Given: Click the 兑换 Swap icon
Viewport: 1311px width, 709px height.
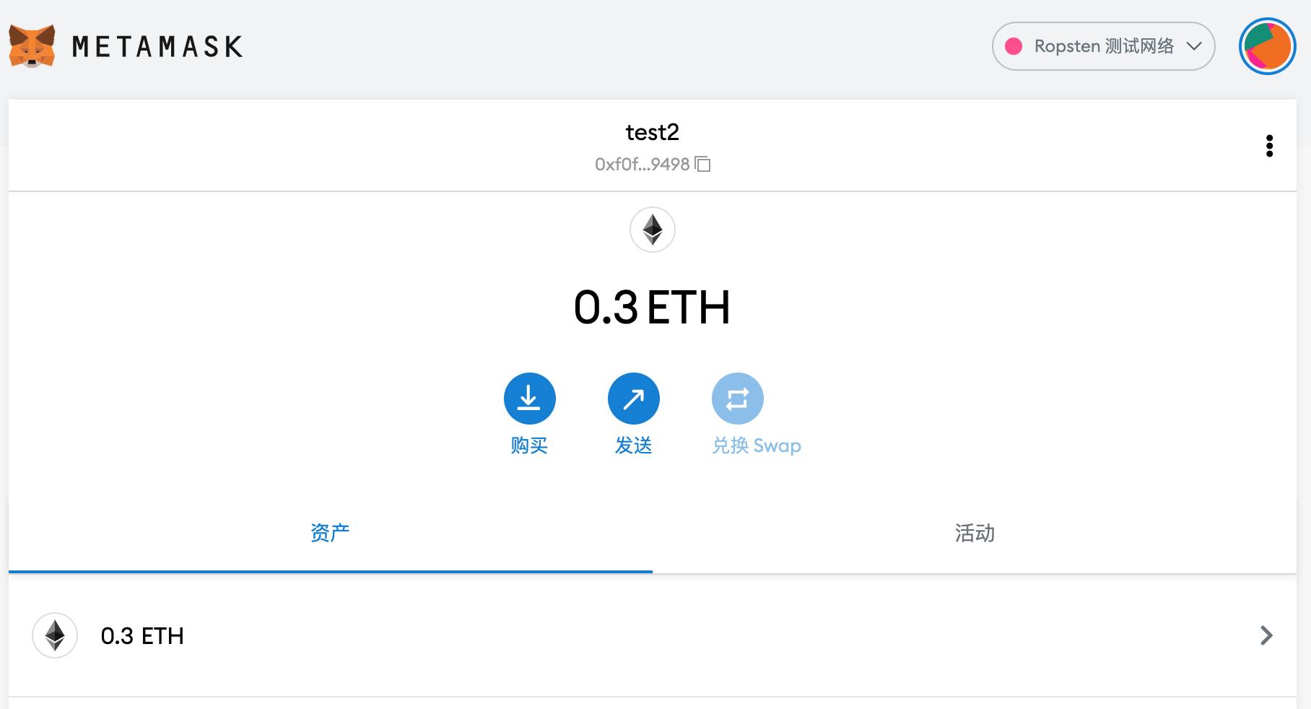Looking at the screenshot, I should click(x=737, y=398).
